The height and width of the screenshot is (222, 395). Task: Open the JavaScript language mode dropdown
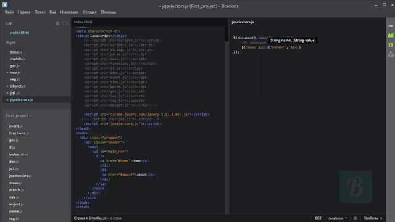click(x=338, y=218)
